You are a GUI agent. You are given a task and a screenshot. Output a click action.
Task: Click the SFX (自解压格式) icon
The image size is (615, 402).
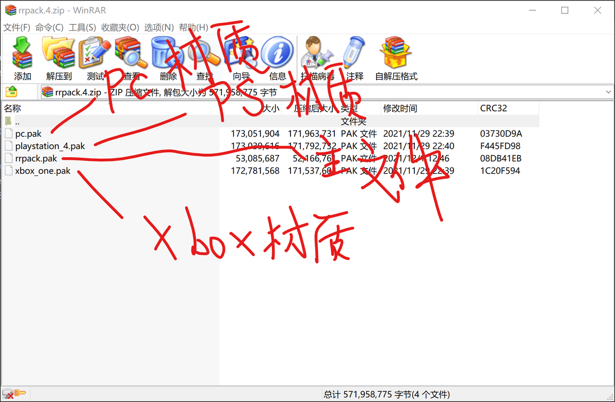395,53
